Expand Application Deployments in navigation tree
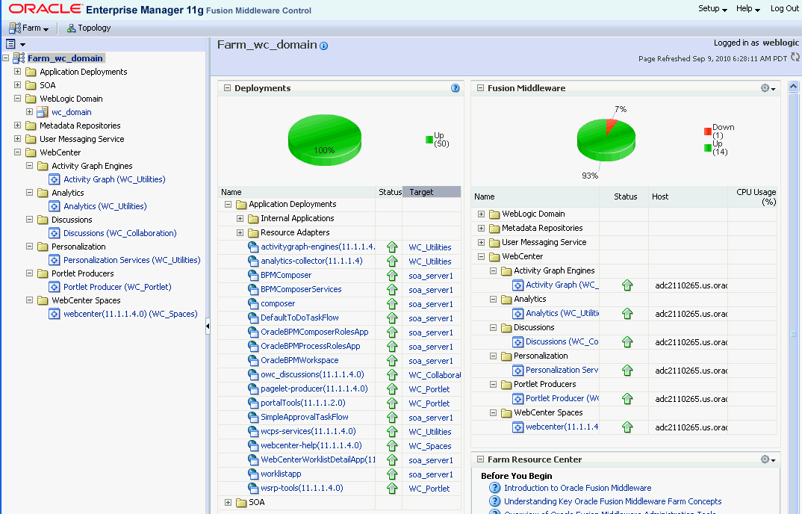 tap(17, 71)
